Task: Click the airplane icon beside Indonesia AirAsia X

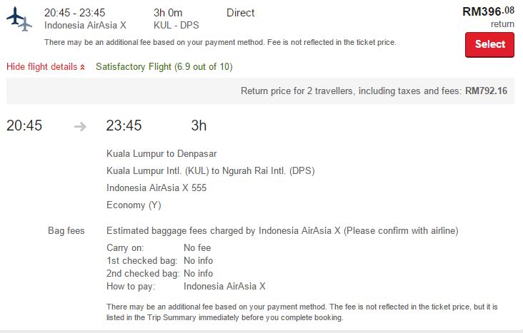Action: pos(19,19)
